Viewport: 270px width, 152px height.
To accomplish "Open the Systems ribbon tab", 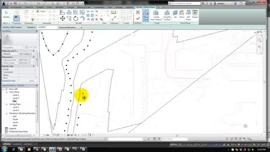I will click(40, 8).
